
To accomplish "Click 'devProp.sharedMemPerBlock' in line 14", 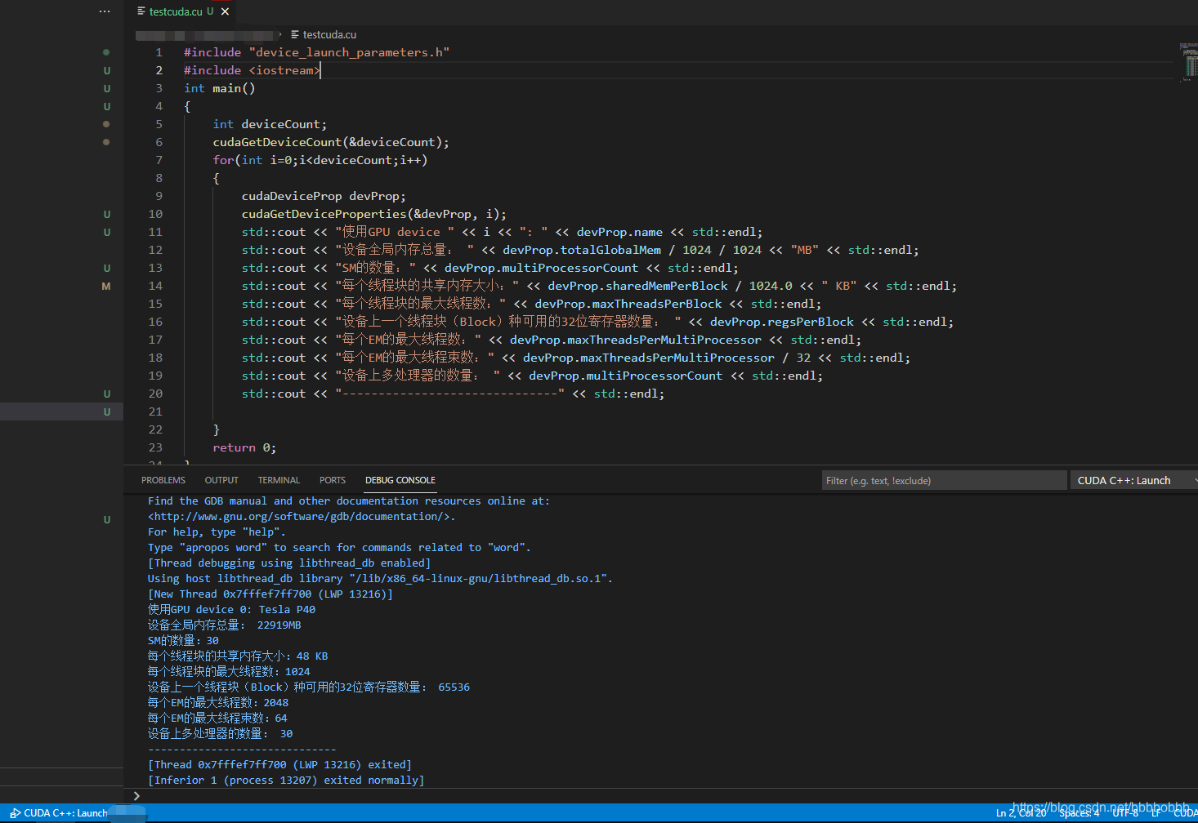I will 637,286.
